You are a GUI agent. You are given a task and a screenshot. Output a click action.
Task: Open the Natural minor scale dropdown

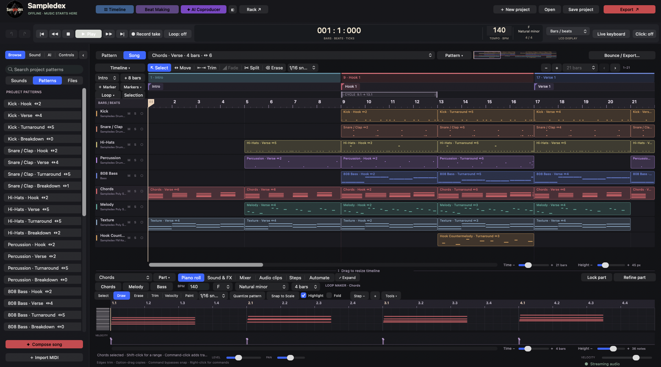(x=262, y=287)
